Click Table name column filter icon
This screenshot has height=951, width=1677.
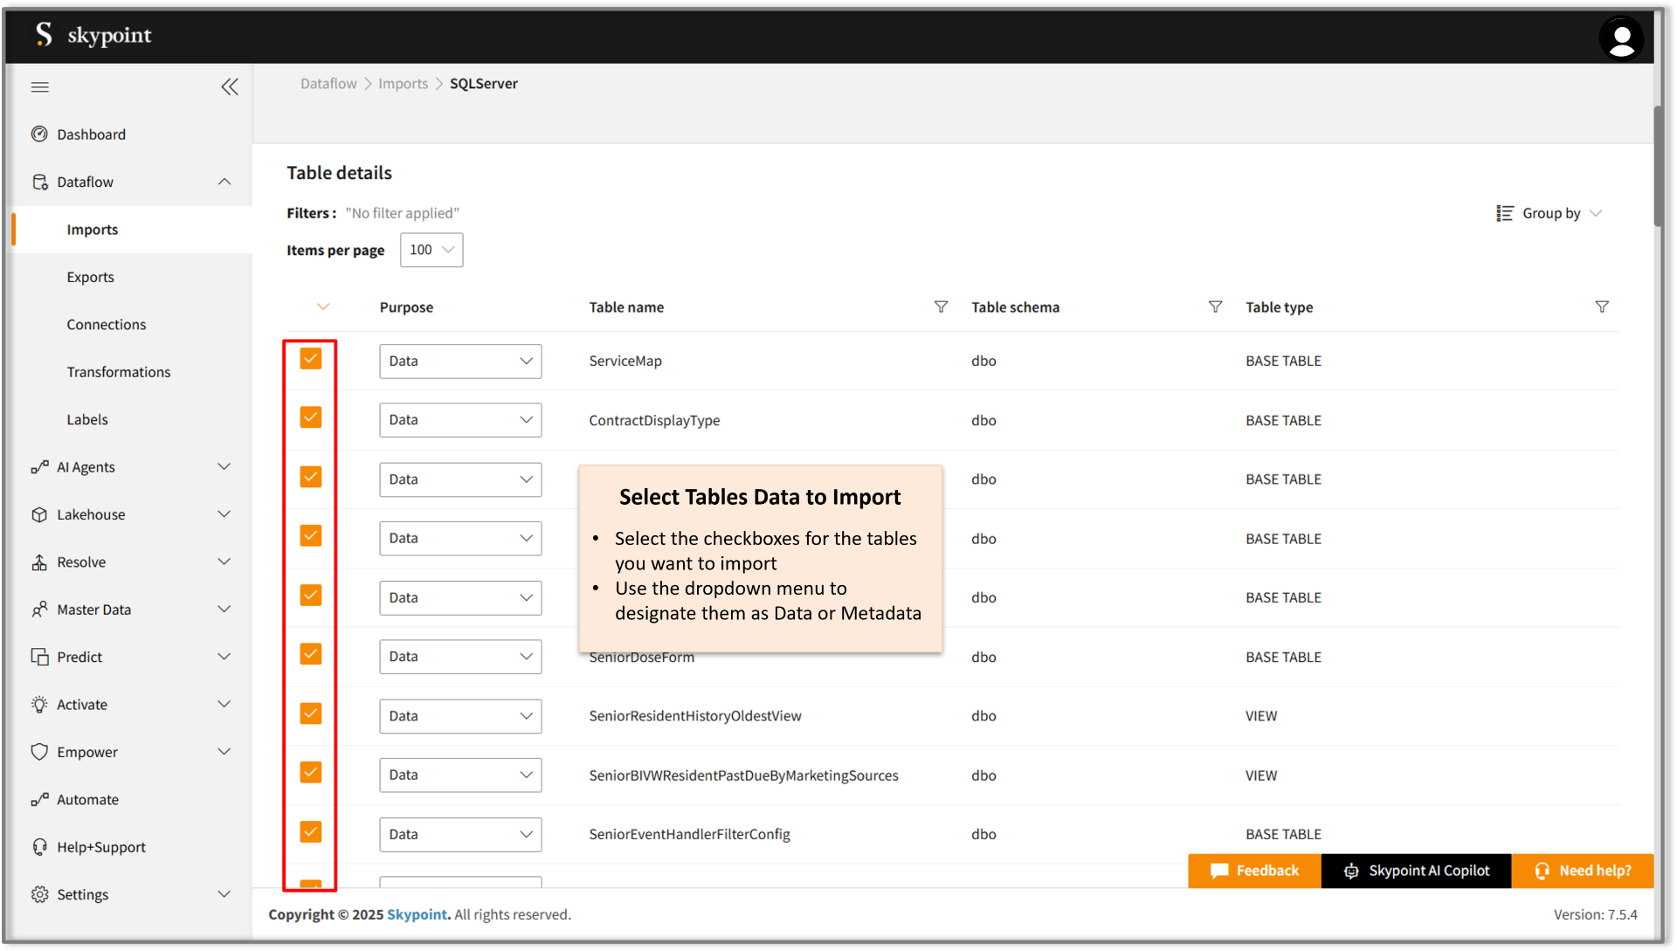[x=941, y=307]
